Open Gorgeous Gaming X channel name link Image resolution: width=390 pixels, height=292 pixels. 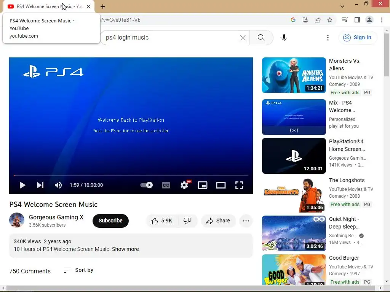tap(56, 217)
